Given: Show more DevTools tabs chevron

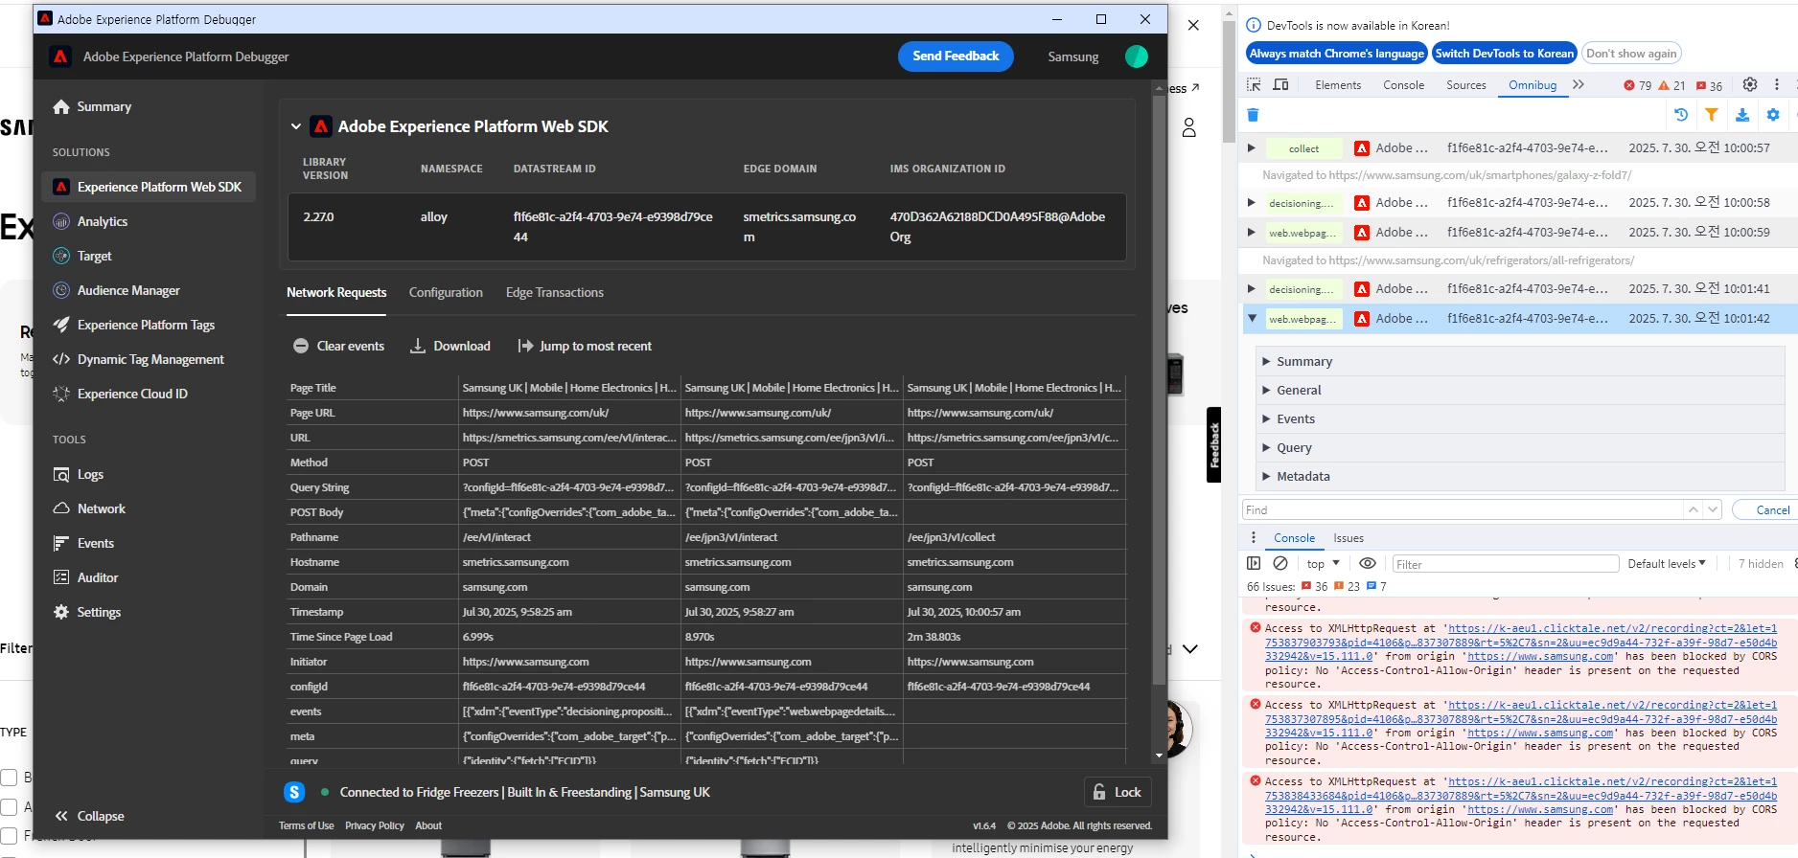Looking at the screenshot, I should click(1579, 84).
